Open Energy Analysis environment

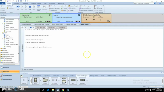click(x=10, y=79)
